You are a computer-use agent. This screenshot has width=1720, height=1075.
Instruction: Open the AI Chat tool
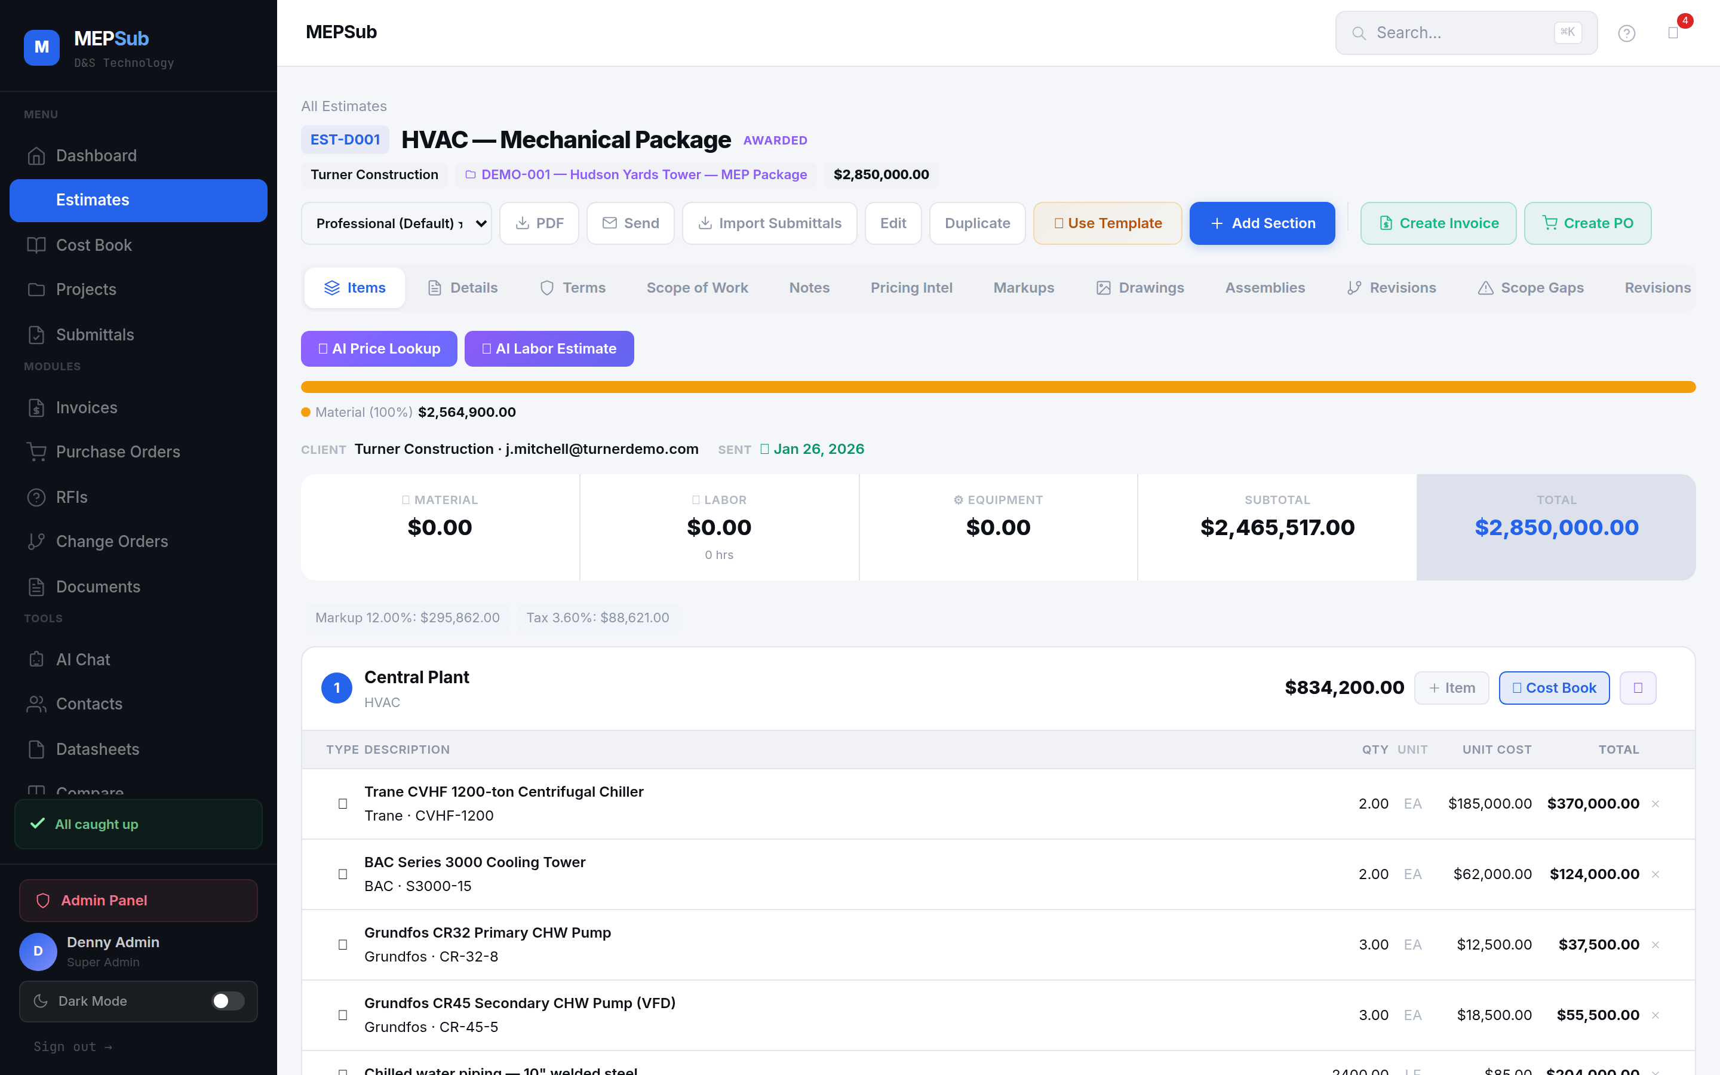pyautogui.click(x=82, y=659)
